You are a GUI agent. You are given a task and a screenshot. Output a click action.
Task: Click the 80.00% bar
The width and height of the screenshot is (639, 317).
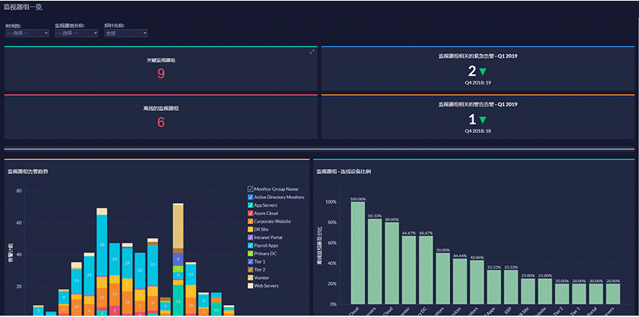[x=392, y=263]
